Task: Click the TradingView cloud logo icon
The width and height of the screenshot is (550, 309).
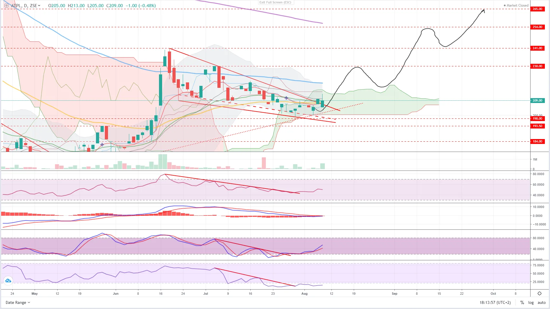Action: coord(8,281)
